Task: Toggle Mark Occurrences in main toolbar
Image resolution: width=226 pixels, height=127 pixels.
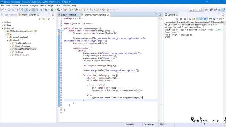Action: [26, 10]
